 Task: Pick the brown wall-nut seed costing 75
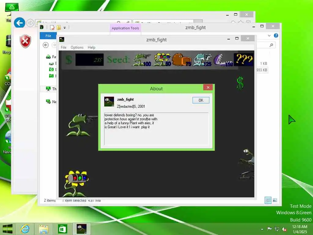(x=182, y=60)
